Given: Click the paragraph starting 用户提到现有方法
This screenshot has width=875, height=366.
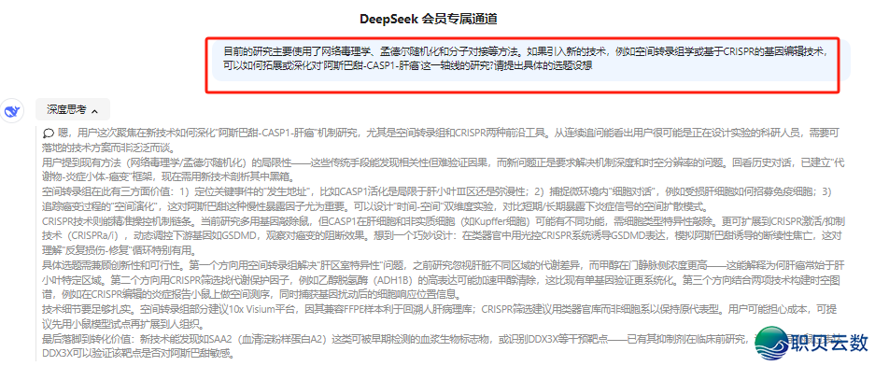Looking at the screenshot, I should coord(443,170).
